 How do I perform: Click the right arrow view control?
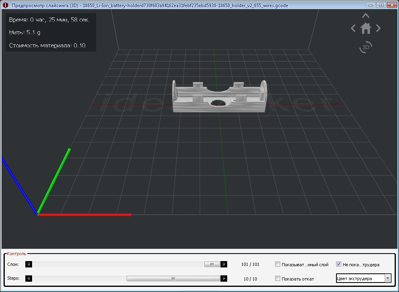(378, 28)
